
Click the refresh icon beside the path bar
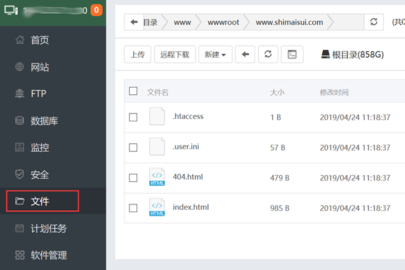click(x=373, y=22)
